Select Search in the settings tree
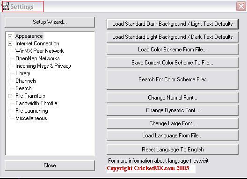 [23, 88]
